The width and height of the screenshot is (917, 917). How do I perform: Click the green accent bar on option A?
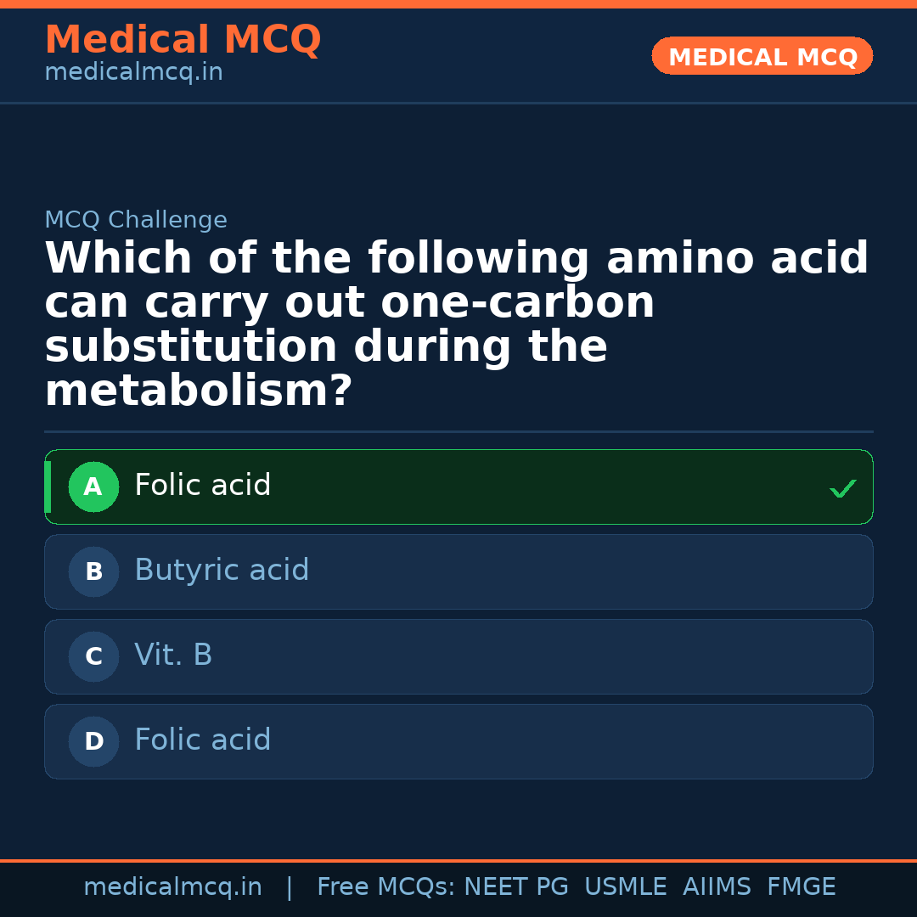48,487
